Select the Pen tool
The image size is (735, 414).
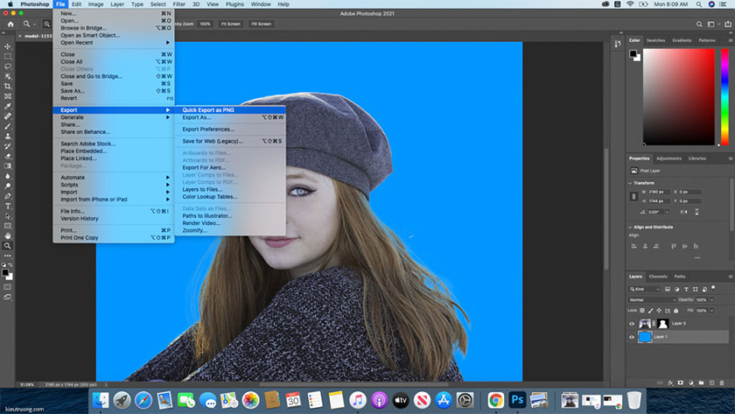coord(8,196)
